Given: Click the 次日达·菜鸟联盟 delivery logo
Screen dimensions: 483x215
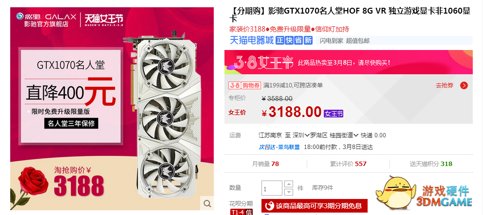Looking at the screenshot, I should [279, 147].
